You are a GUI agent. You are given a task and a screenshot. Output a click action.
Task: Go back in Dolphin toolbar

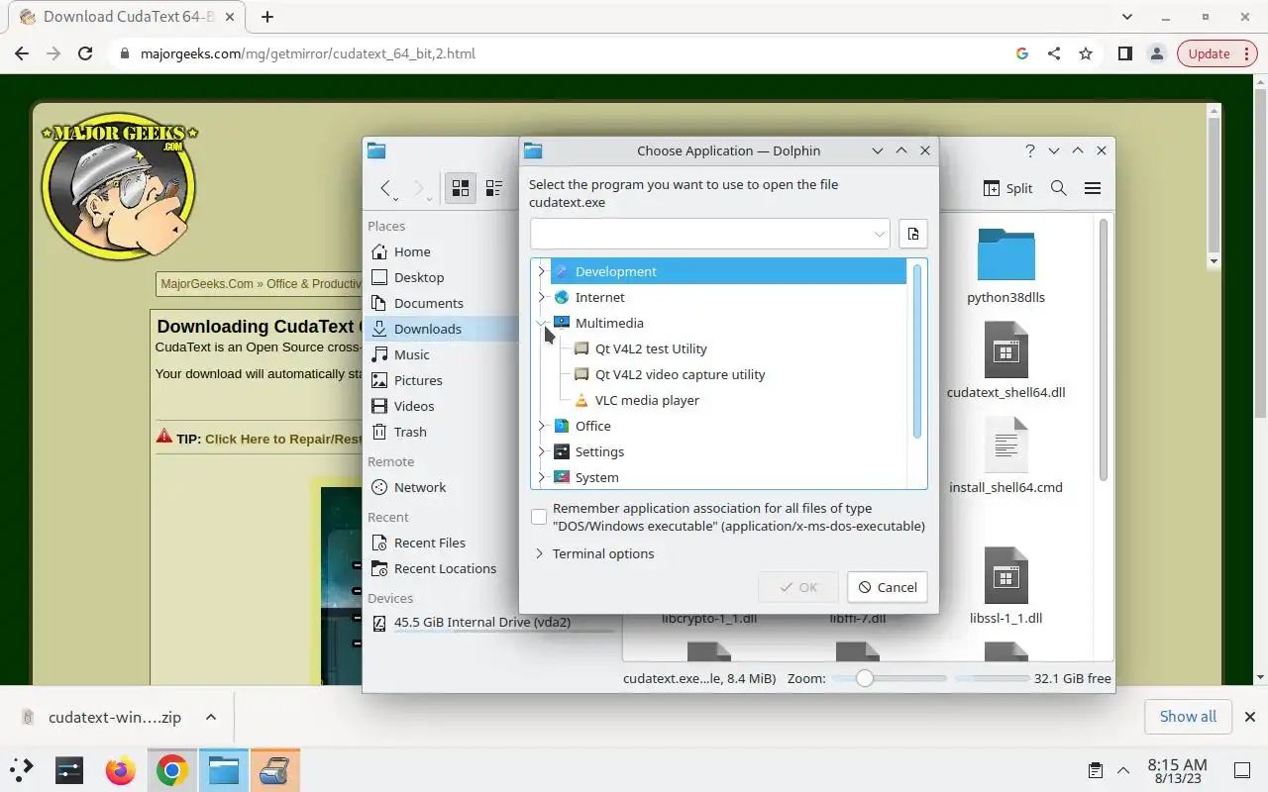(386, 188)
